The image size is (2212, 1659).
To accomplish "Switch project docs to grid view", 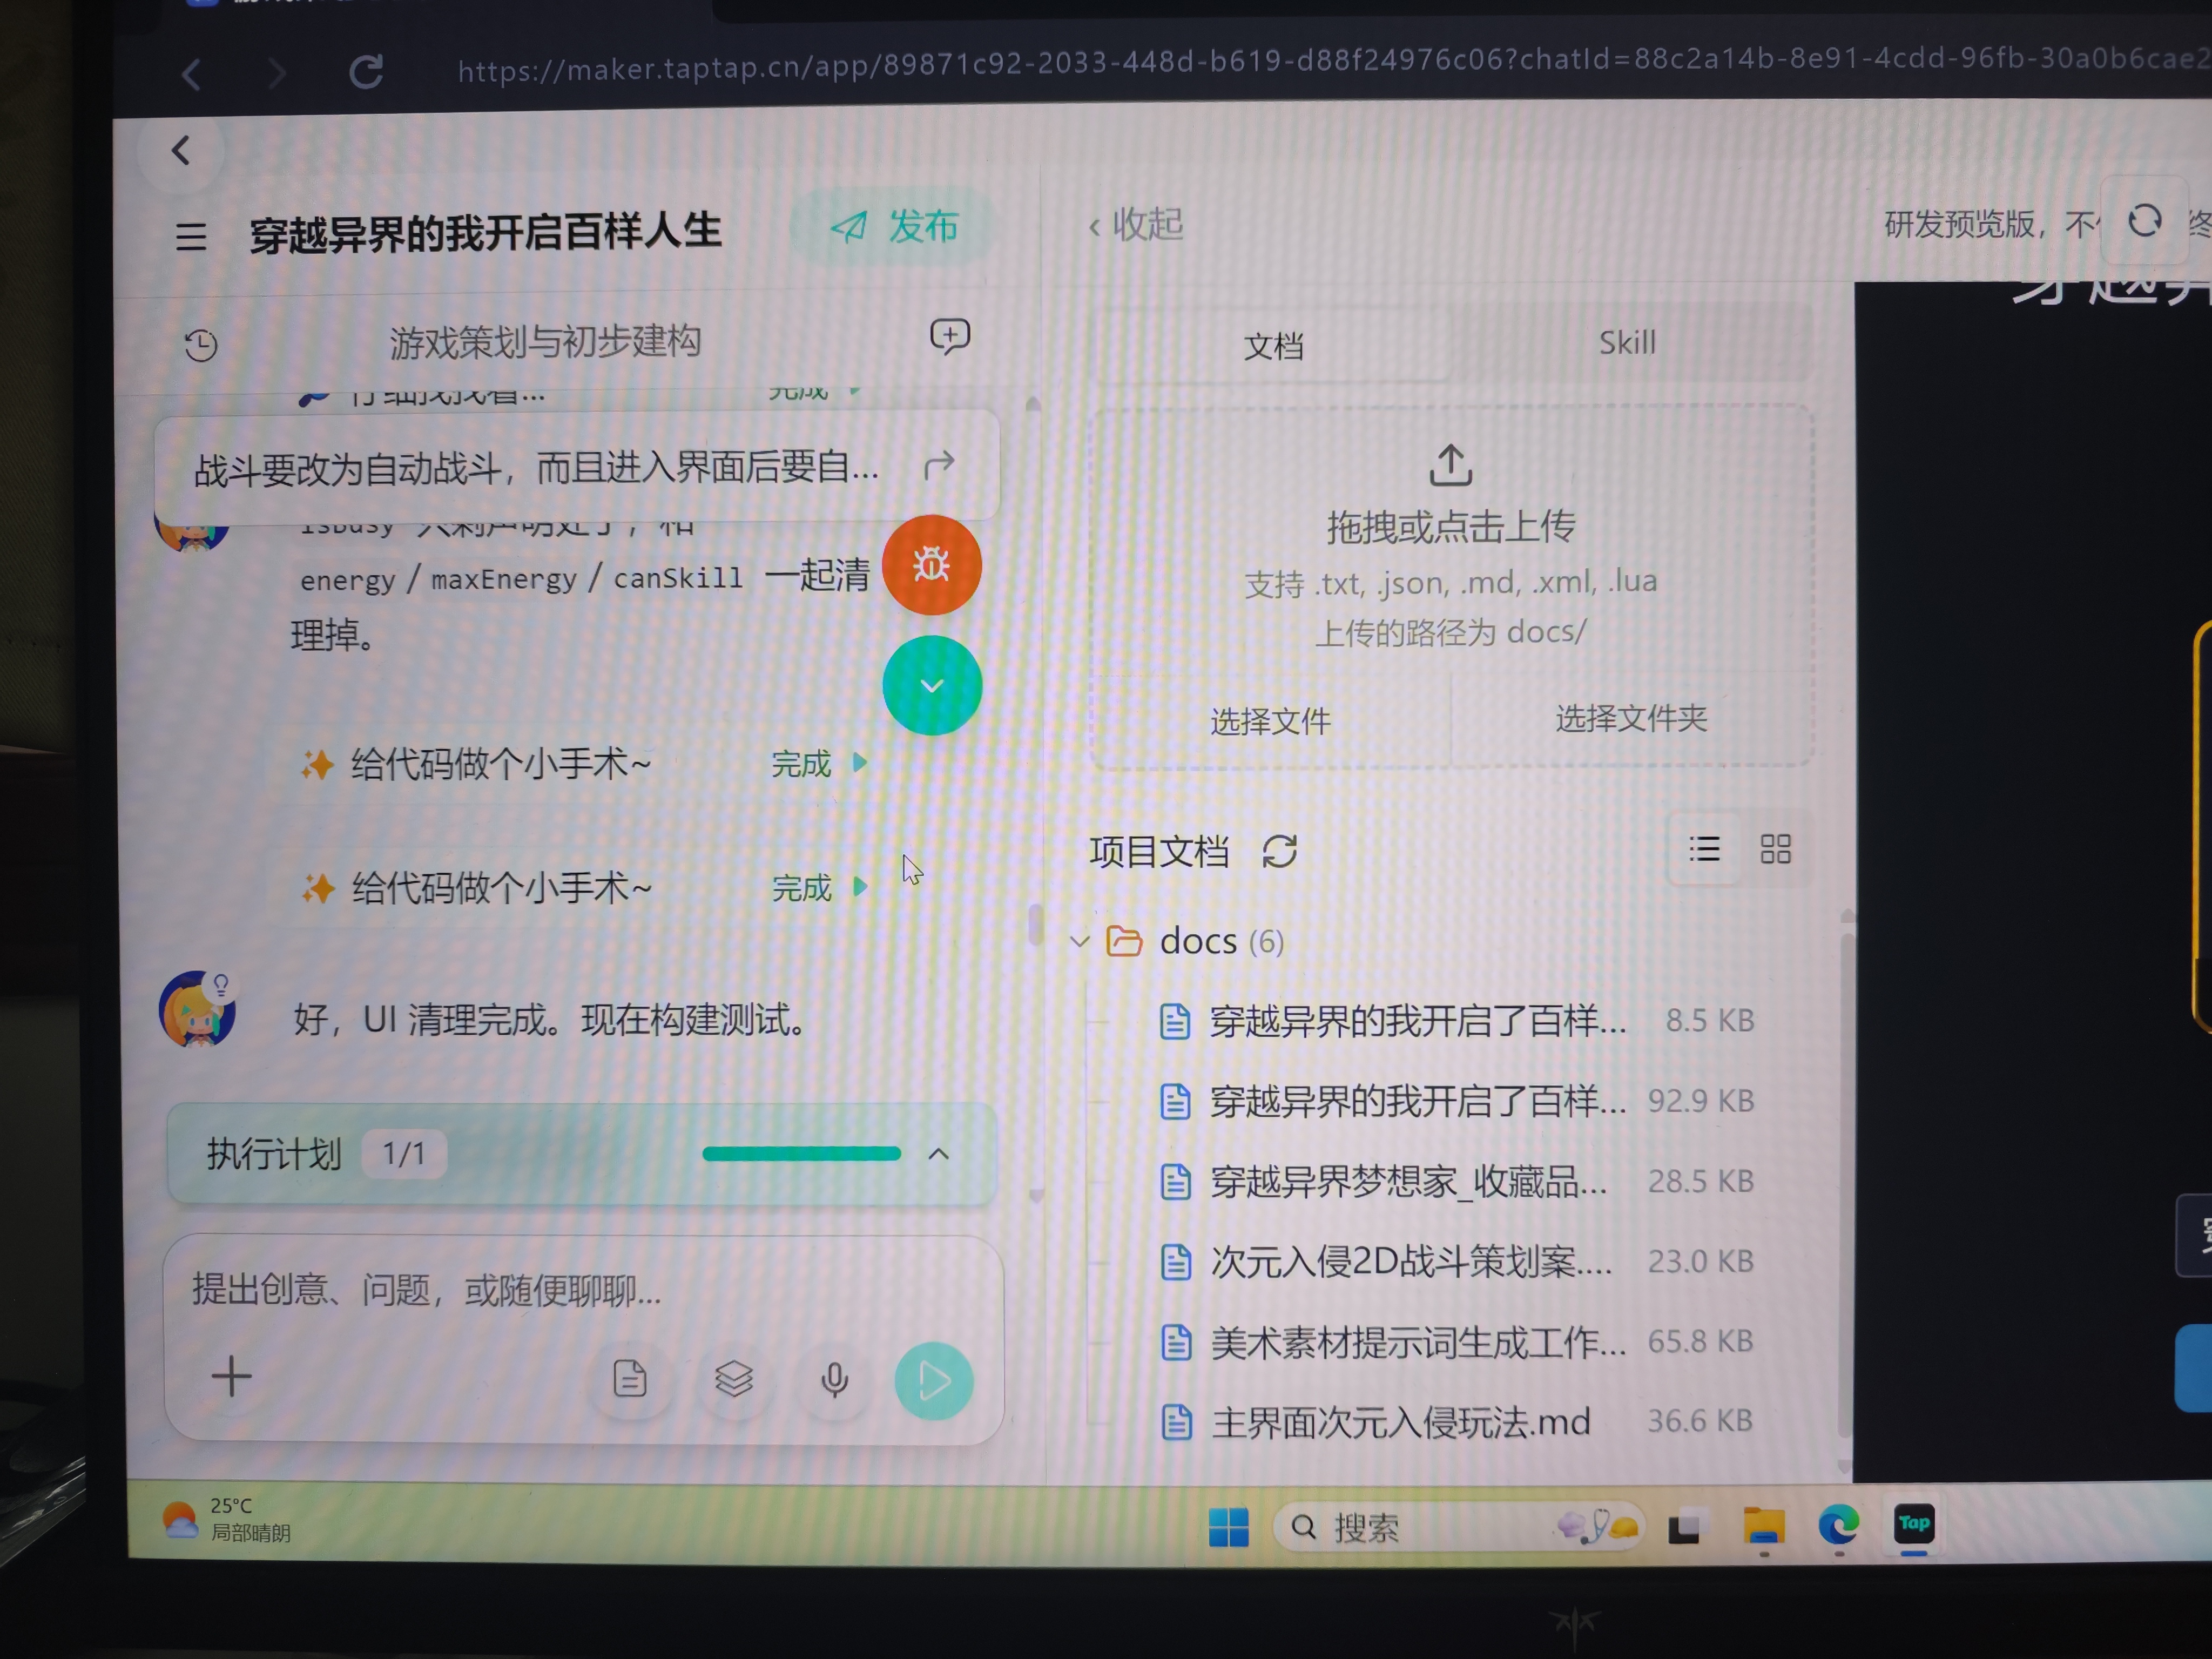I will 1775,849.
